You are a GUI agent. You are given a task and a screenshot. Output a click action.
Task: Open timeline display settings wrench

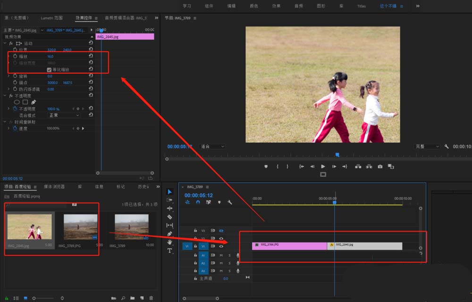tap(229, 202)
